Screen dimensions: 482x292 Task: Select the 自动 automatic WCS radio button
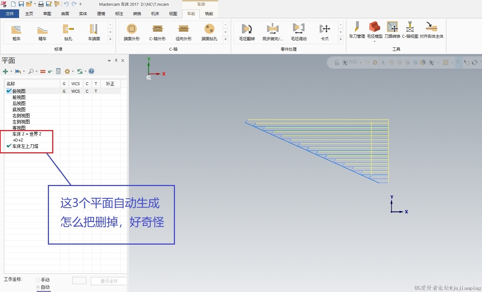38,287
